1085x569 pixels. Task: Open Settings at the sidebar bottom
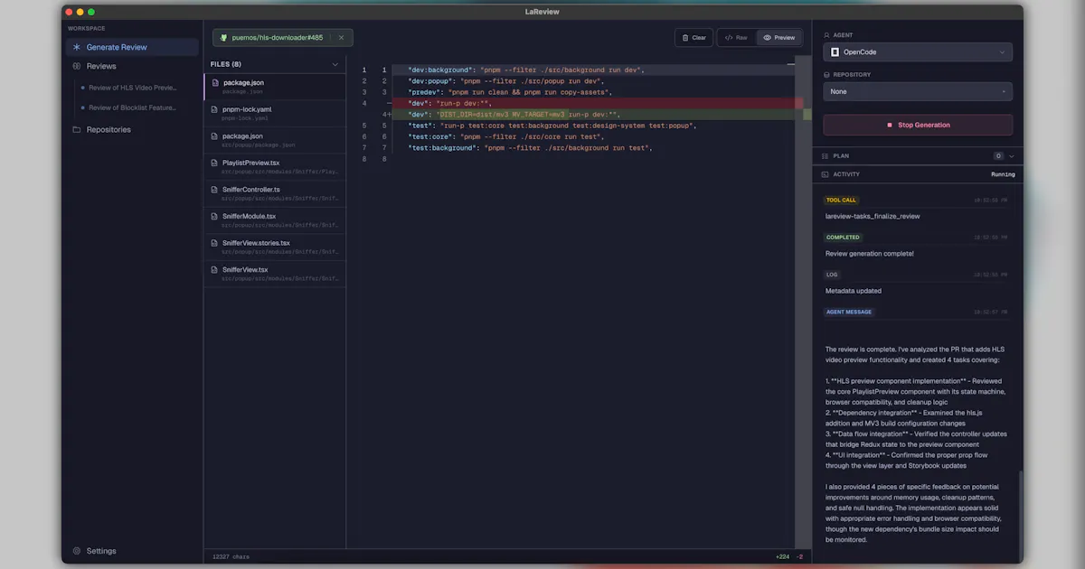click(x=101, y=551)
